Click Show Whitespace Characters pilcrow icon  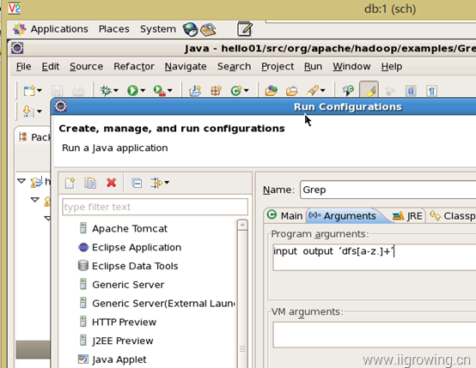pyautogui.click(x=431, y=91)
